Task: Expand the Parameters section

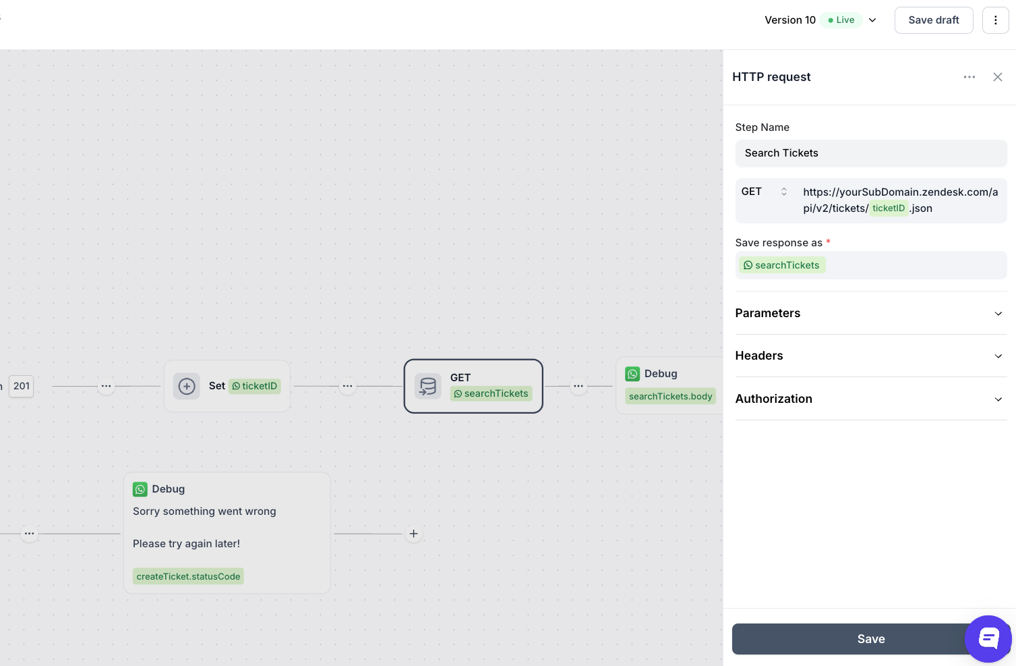Action: click(871, 313)
